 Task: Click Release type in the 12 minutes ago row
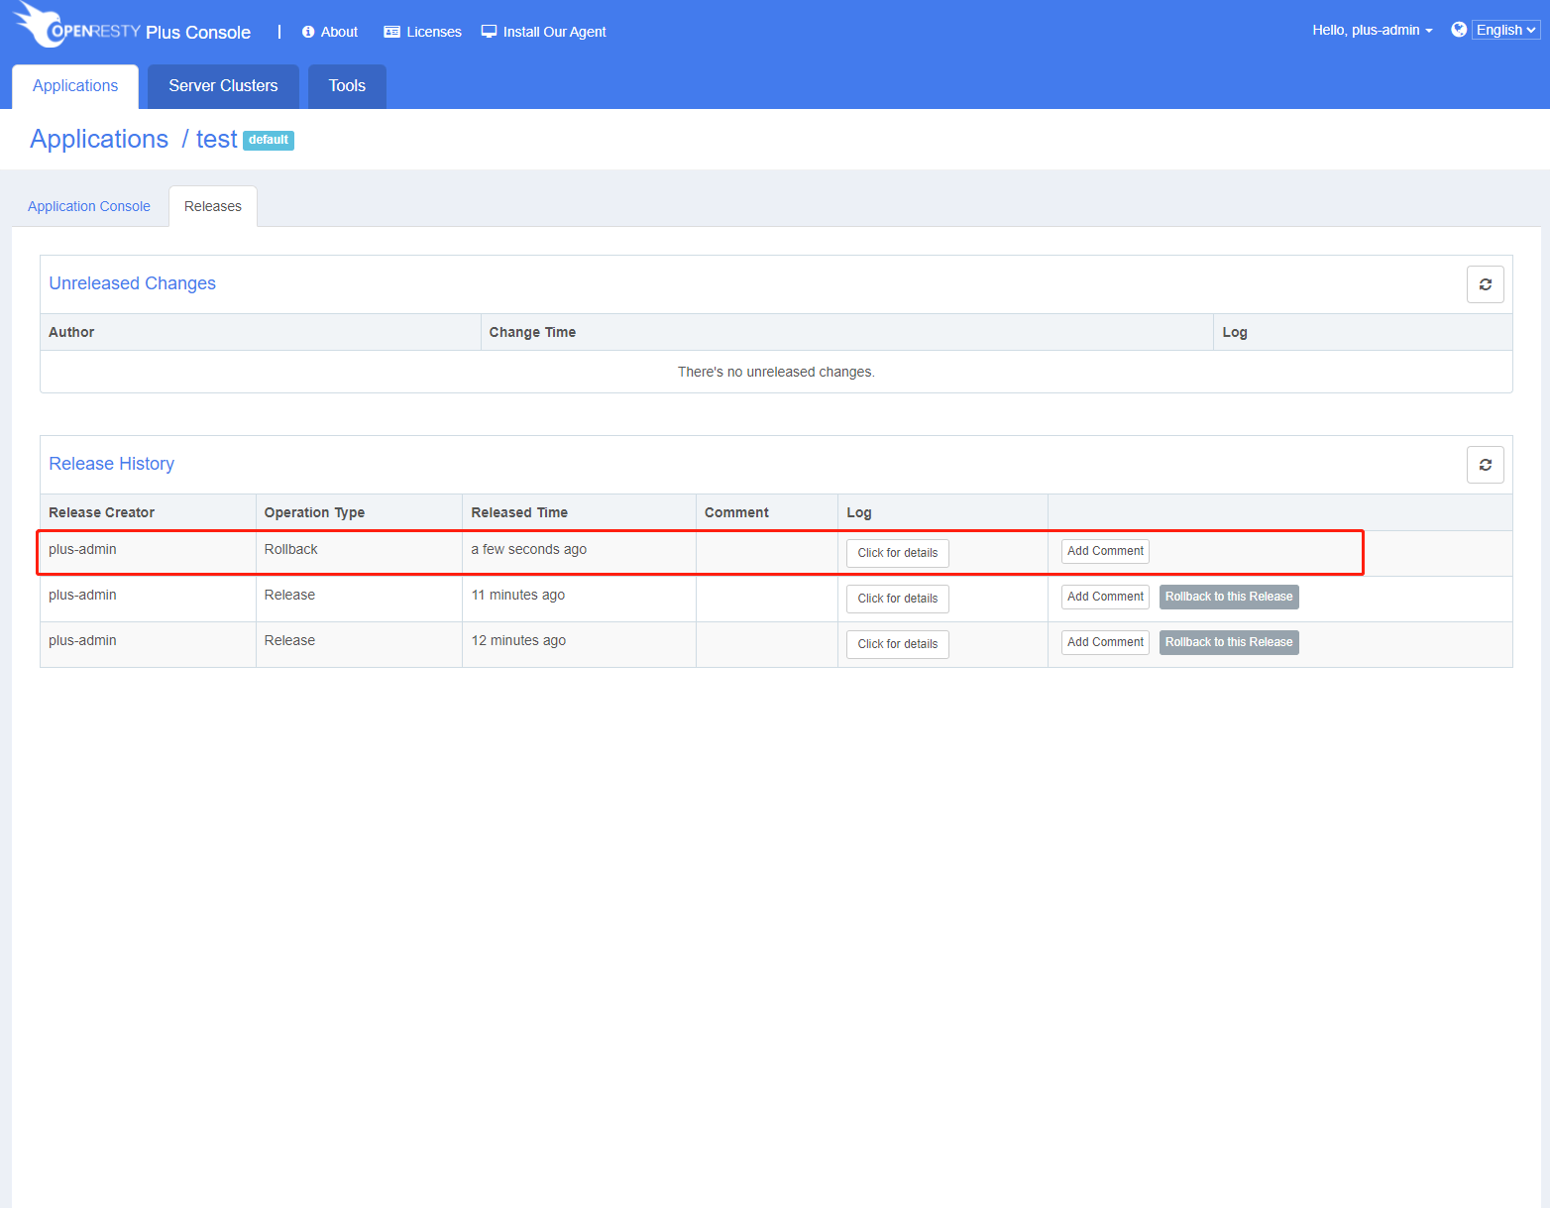point(289,640)
